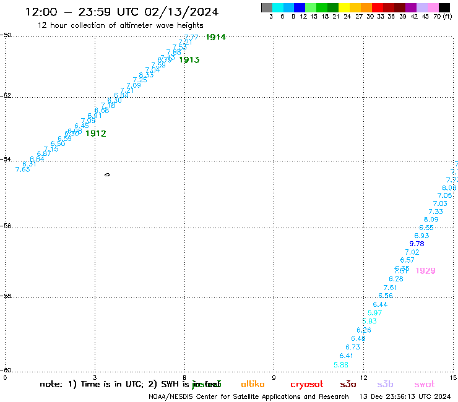Click the wave height value 7.02
This screenshot has height=402, width=458.
(412, 252)
